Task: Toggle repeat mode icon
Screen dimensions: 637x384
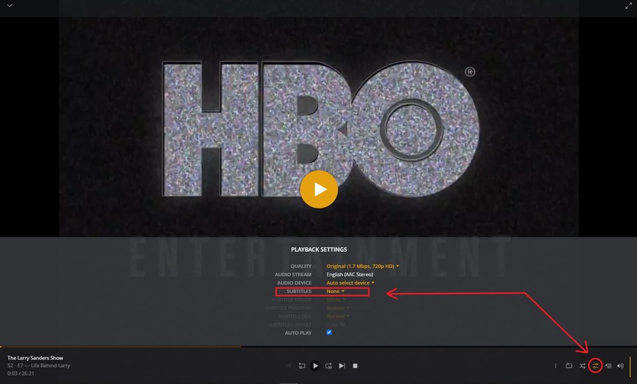Action: pos(568,366)
